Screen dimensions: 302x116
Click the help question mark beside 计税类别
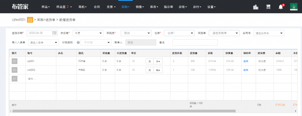click(78, 42)
